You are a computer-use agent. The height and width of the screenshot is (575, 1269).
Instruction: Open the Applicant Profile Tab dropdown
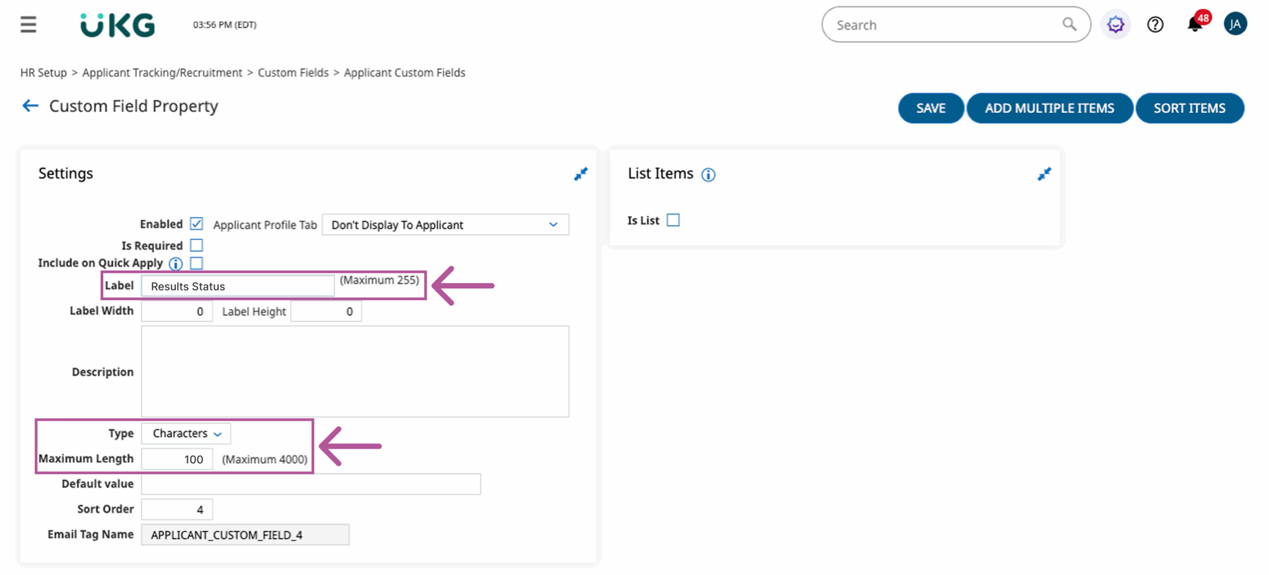pos(445,224)
